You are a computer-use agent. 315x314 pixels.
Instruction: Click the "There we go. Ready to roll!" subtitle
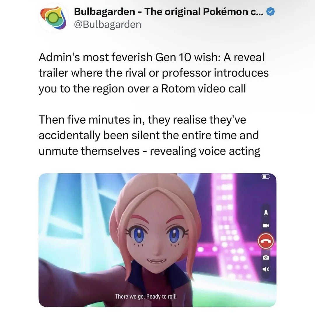[146, 296]
